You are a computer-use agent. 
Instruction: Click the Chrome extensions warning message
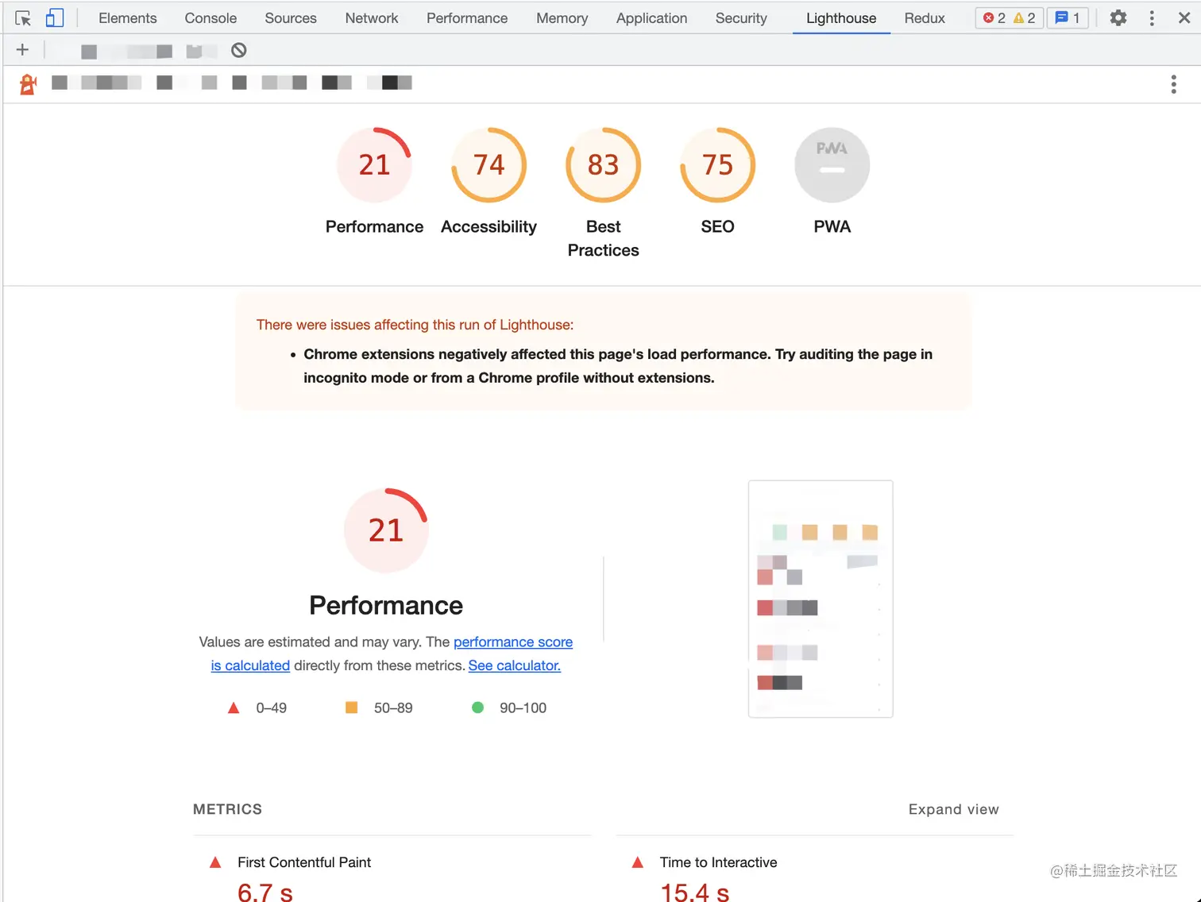pos(618,366)
